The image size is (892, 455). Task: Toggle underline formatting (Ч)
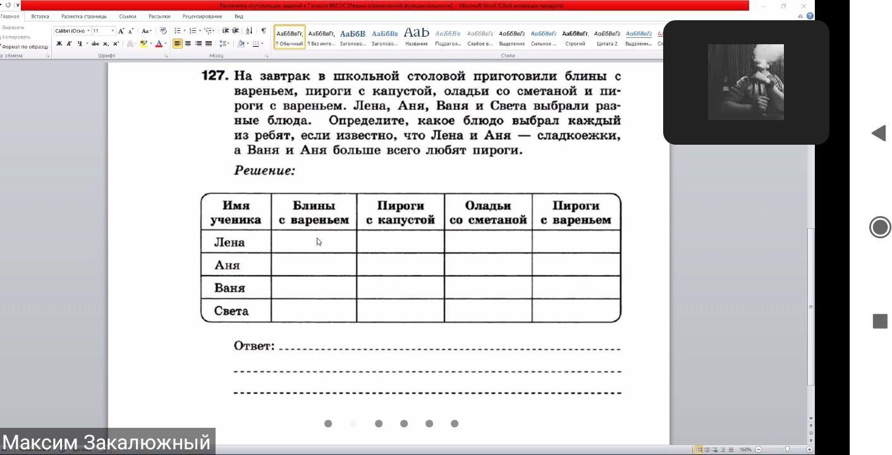tap(79, 44)
